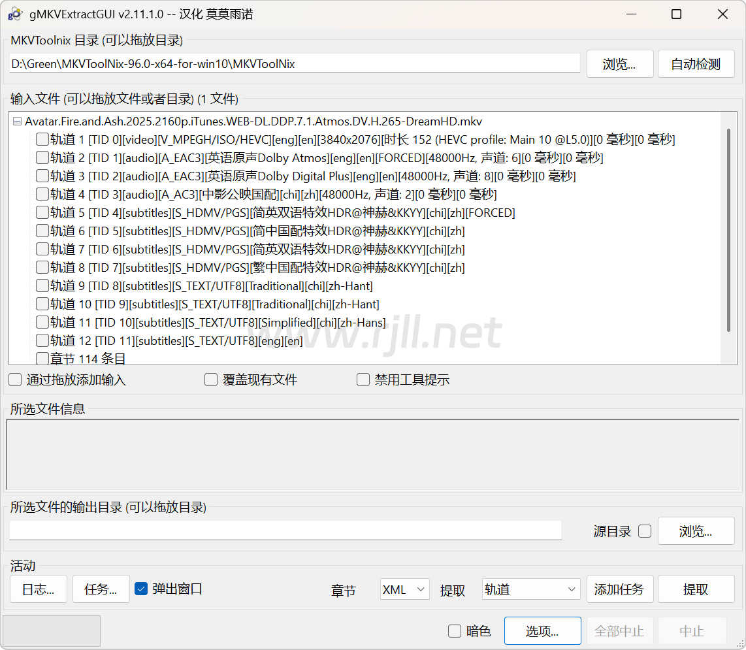Open the 章节 XML format dropdown

click(x=404, y=589)
